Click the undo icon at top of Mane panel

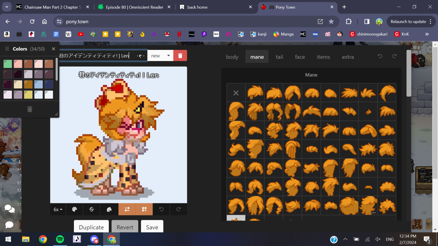click(380, 56)
